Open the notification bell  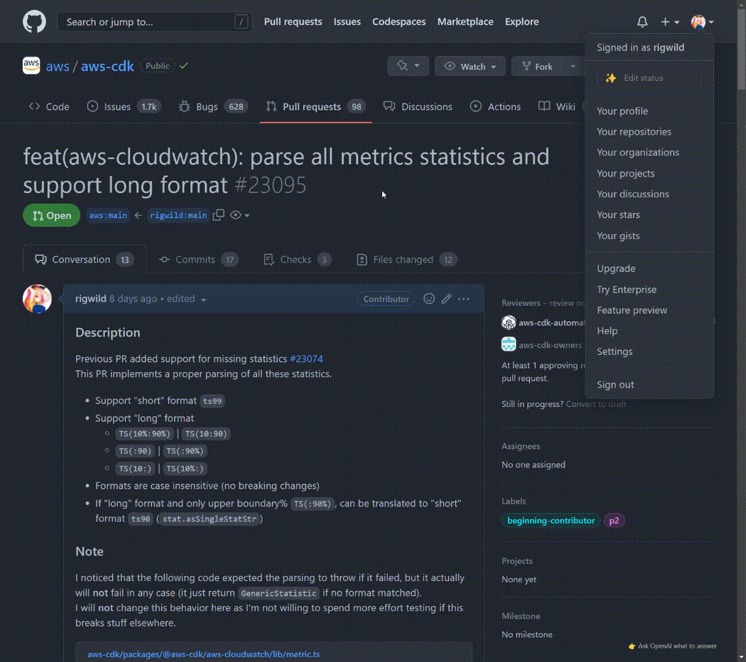[x=642, y=21]
